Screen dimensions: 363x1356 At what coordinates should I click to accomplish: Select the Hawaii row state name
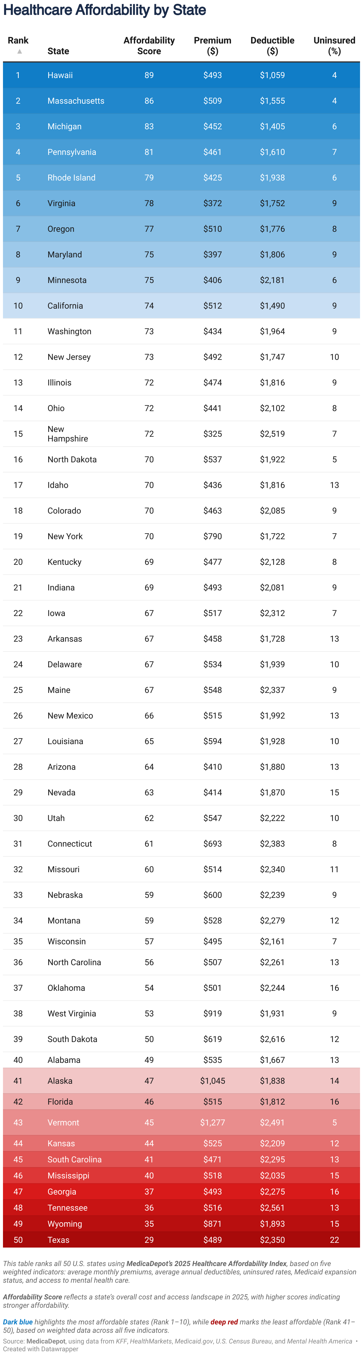click(60, 75)
